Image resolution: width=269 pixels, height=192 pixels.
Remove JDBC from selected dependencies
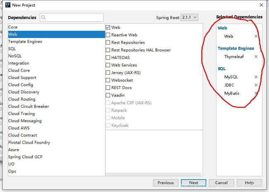[256, 85]
